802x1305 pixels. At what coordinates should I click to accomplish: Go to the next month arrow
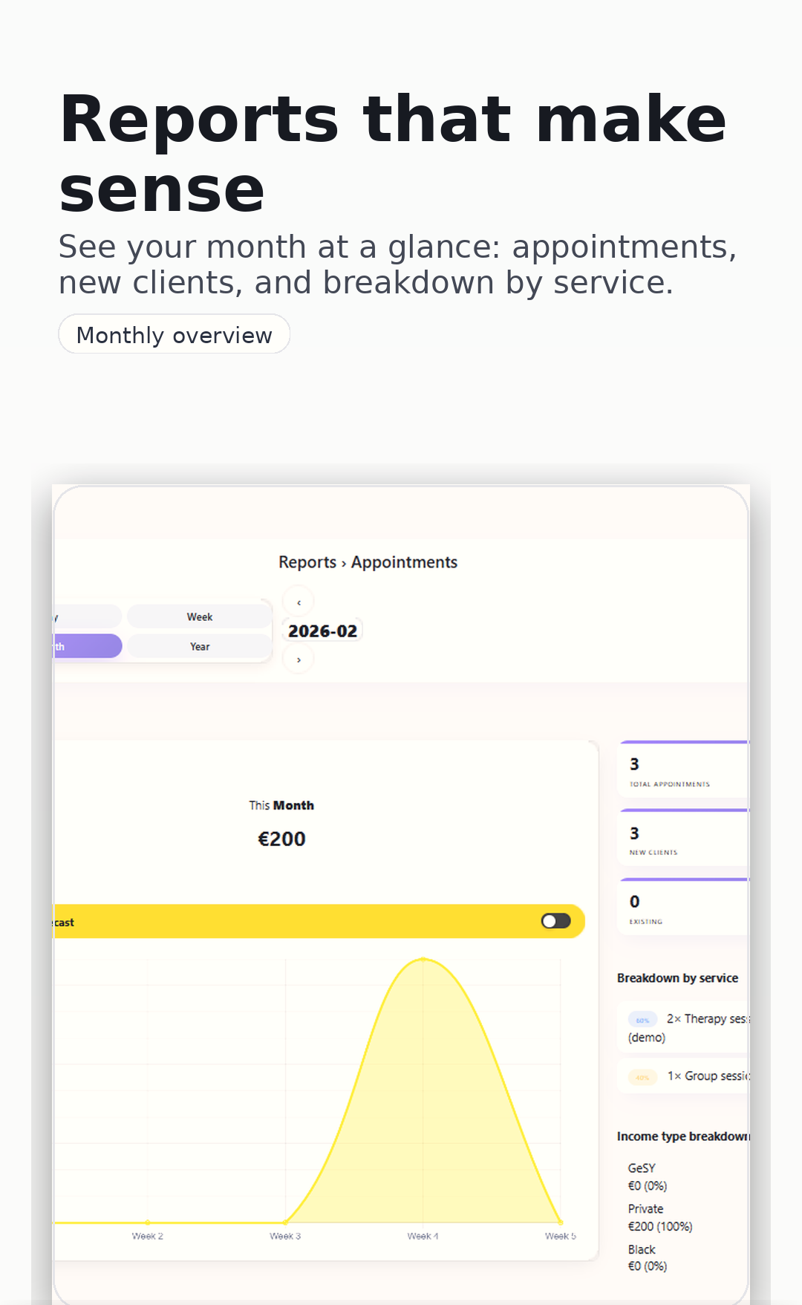pyautogui.click(x=299, y=660)
